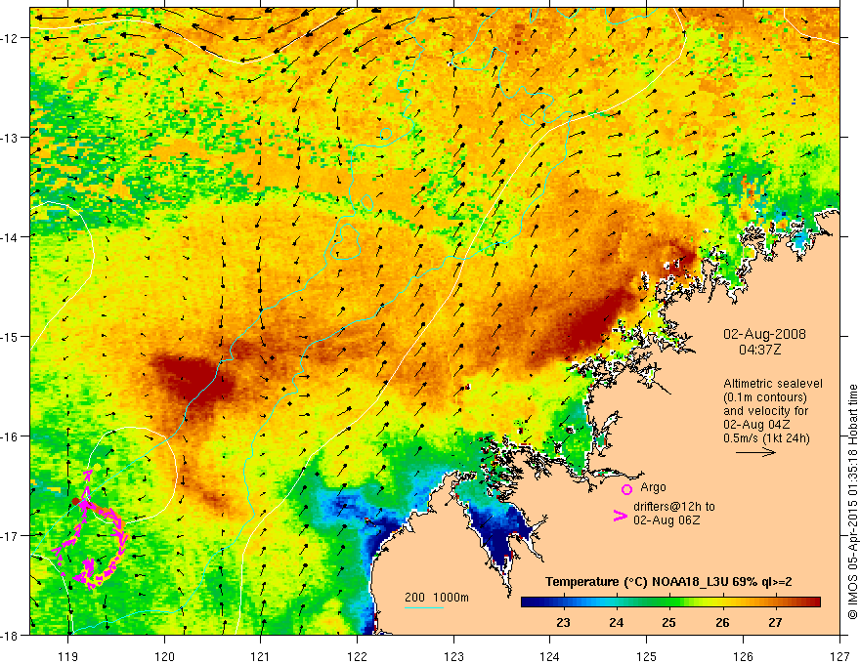860x664 pixels.
Task: Click the 24 tick label on color bar
Action: [x=617, y=623]
